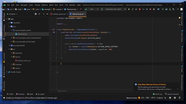Click the gutter icon beside class MainActivity line
The width and height of the screenshot is (186, 104).
[x=53, y=29]
